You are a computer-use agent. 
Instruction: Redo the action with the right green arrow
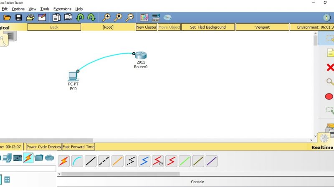click(x=91, y=17)
